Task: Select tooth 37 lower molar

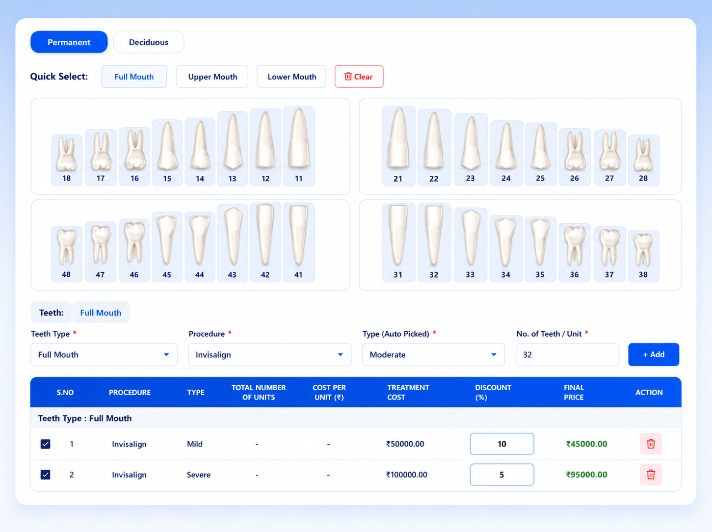Action: pos(609,254)
